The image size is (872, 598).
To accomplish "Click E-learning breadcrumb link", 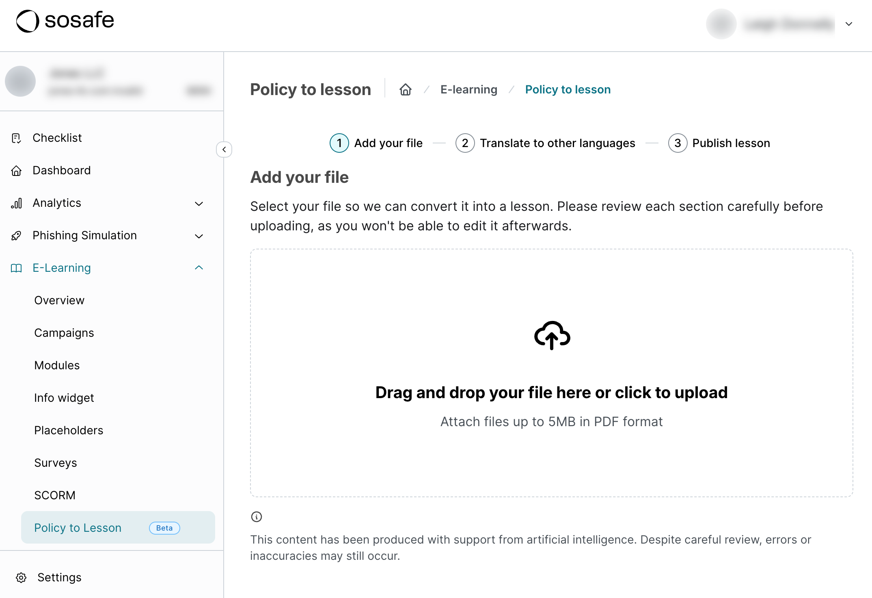I will [468, 89].
